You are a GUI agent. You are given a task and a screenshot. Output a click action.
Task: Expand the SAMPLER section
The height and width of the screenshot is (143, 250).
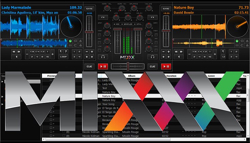click(x=127, y=24)
